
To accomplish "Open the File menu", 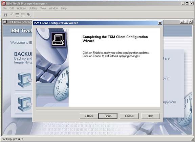I will tap(4, 8).
